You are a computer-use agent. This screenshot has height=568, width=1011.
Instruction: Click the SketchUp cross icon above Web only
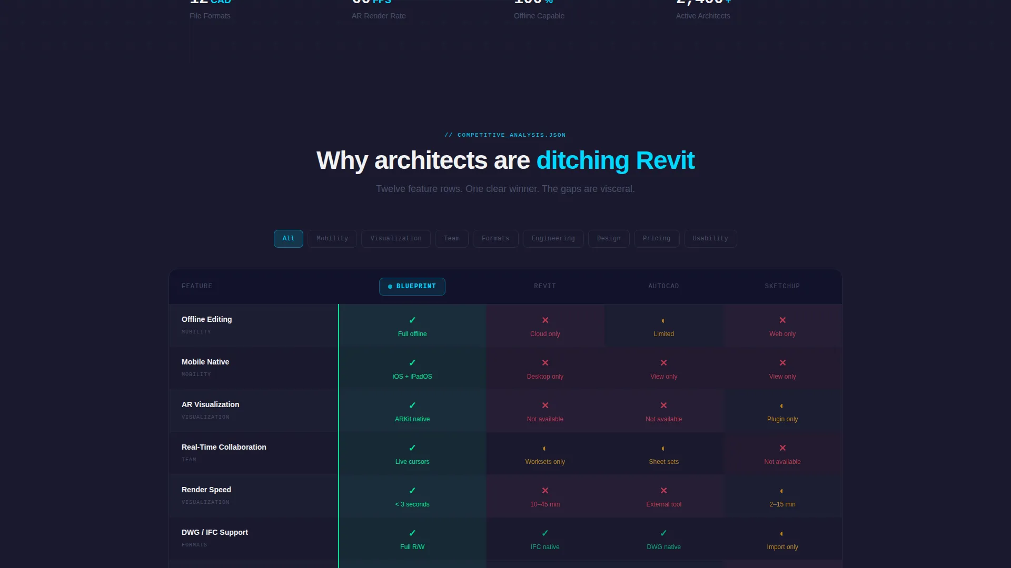(782, 320)
